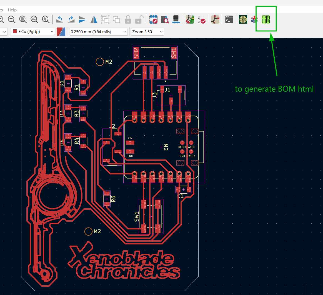Image resolution: width=323 pixels, height=295 pixels.
Task: Select the J1 connector label
Action: (x=167, y=90)
